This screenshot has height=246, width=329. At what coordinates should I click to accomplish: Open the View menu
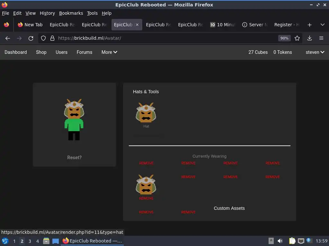(31, 13)
